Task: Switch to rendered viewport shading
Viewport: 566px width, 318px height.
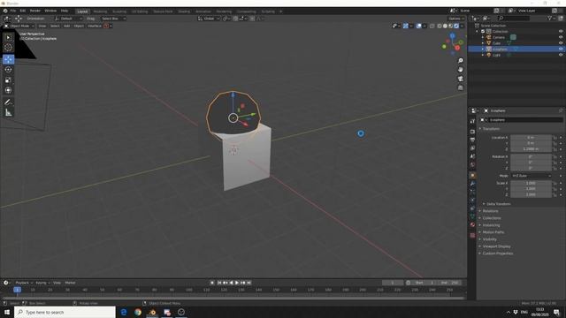Action: pyautogui.click(x=456, y=26)
